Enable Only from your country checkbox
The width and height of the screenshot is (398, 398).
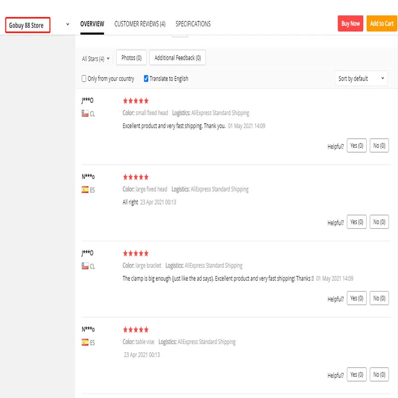pyautogui.click(x=84, y=79)
